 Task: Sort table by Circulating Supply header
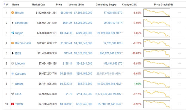click(x=106, y=5)
